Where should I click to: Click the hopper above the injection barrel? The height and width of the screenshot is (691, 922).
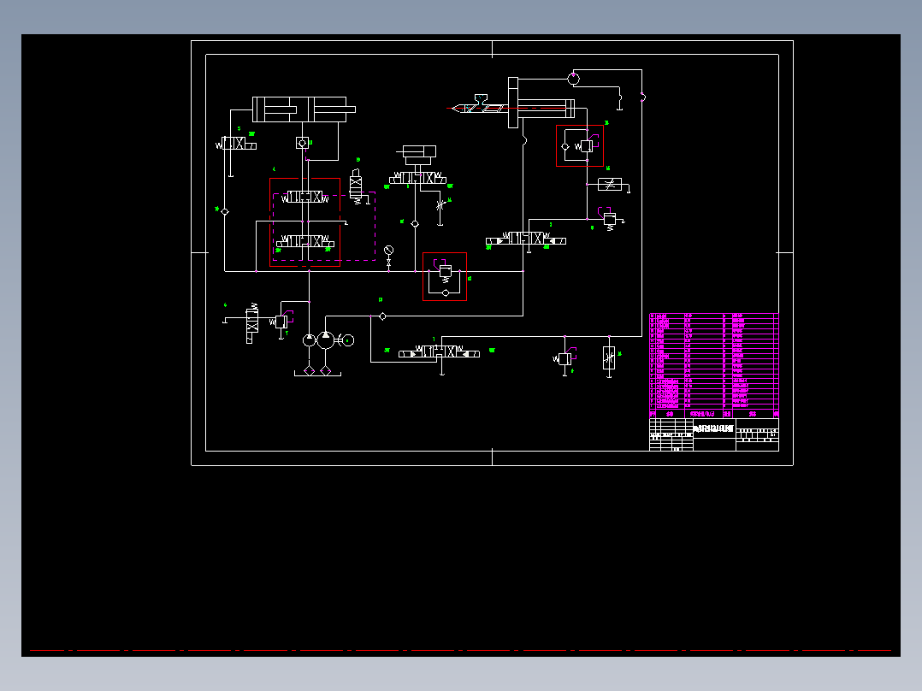coord(481,98)
